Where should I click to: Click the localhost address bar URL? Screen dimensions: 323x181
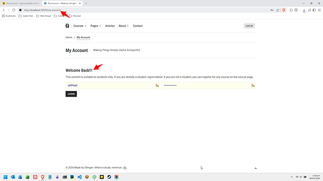point(43,10)
